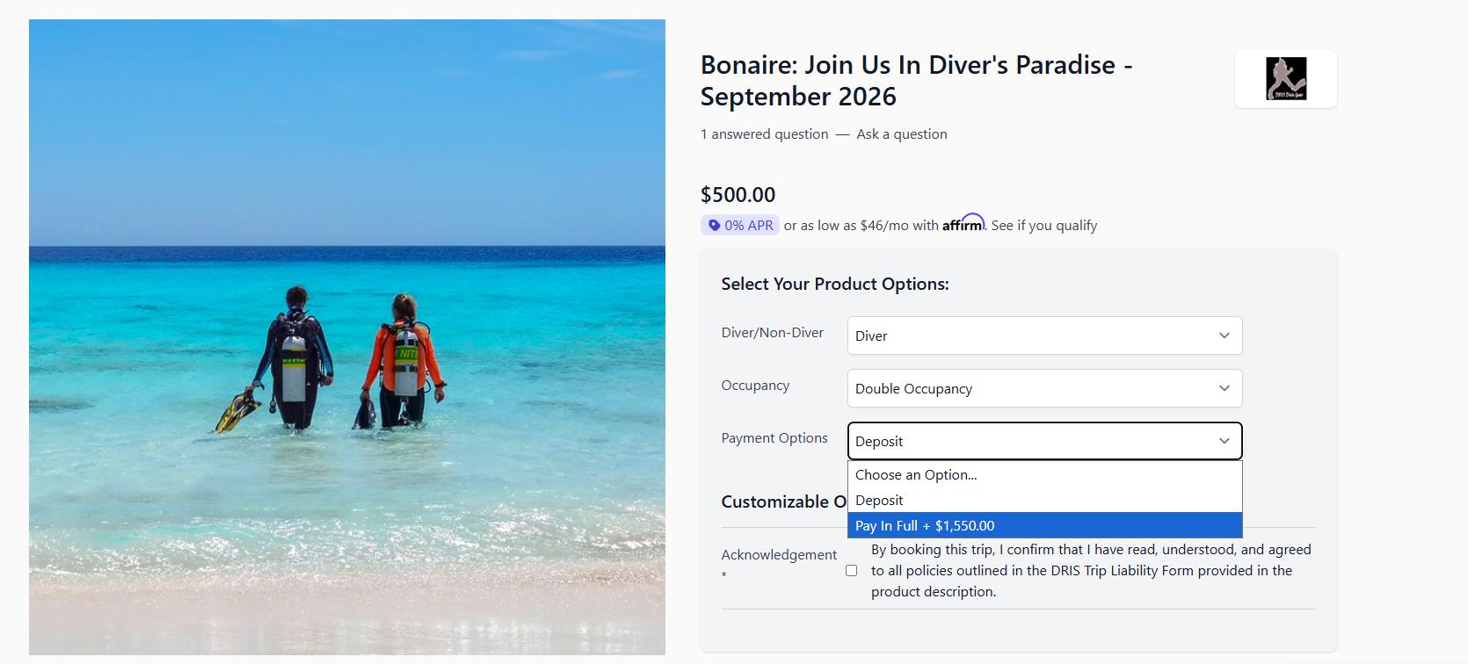This screenshot has height=664, width=1468.
Task: Select the 'Choose an Option...' list entry
Action: click(916, 475)
